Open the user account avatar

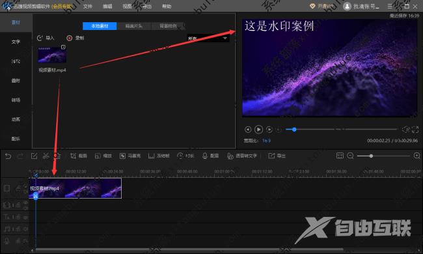pos(348,7)
